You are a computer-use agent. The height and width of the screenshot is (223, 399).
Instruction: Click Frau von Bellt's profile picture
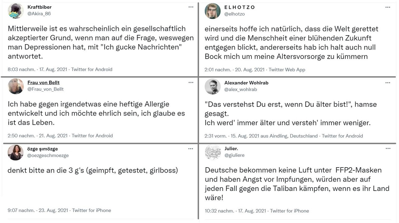point(16,86)
